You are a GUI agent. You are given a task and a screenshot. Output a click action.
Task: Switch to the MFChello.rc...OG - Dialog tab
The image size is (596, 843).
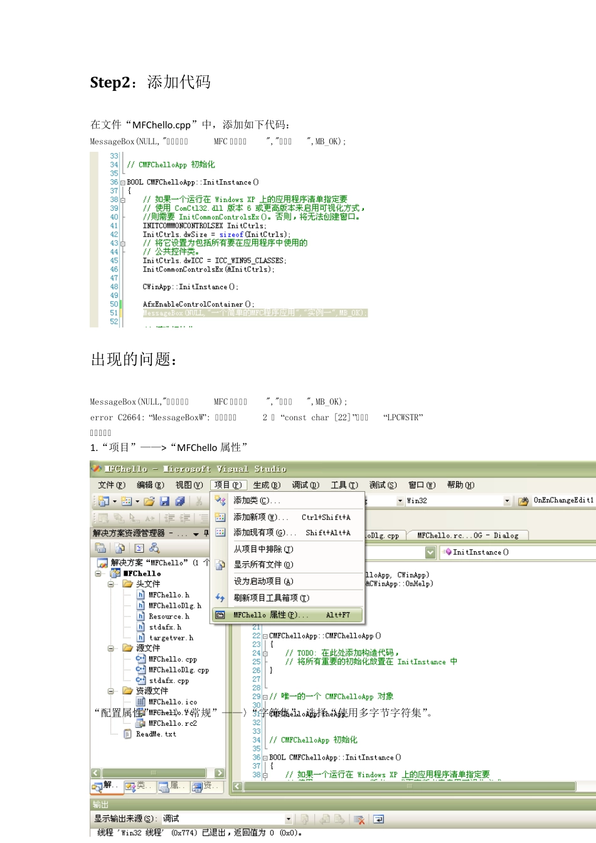(467, 536)
